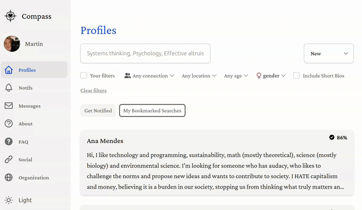Open the New sort order dropdown
Image resolution: width=362 pixels, height=210 pixels.
[x=329, y=54]
